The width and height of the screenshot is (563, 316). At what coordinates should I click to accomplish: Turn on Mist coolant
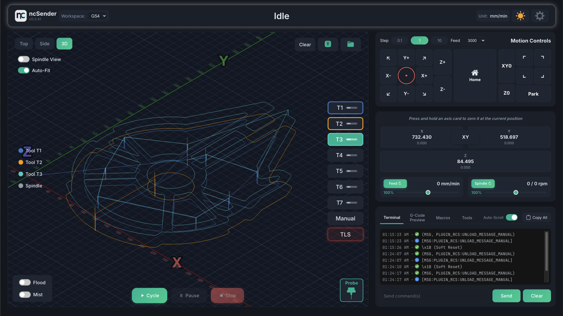[x=25, y=294]
